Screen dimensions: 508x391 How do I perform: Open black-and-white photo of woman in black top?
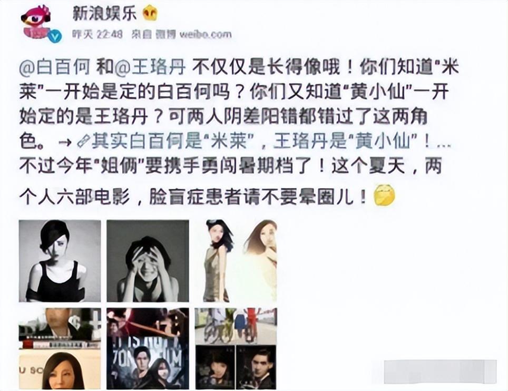pyautogui.click(x=60, y=261)
